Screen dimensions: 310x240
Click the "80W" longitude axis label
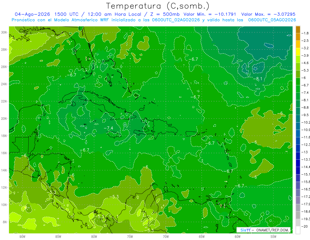94,237
